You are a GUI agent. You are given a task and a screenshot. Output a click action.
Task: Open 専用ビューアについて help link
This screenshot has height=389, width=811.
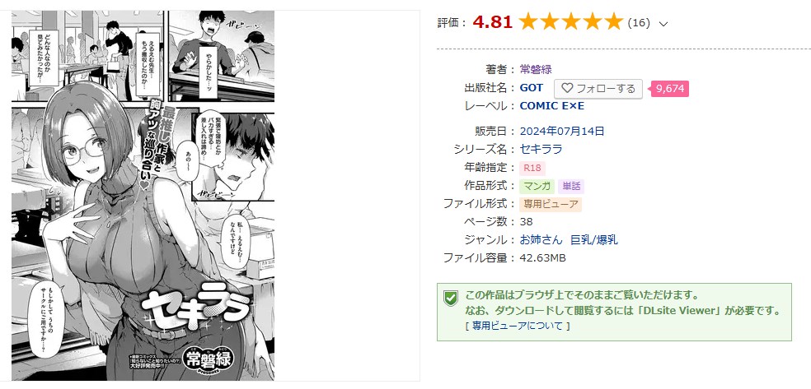pos(518,326)
